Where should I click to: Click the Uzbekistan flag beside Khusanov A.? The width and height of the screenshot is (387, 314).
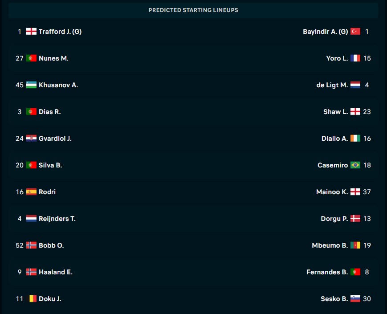[31, 85]
